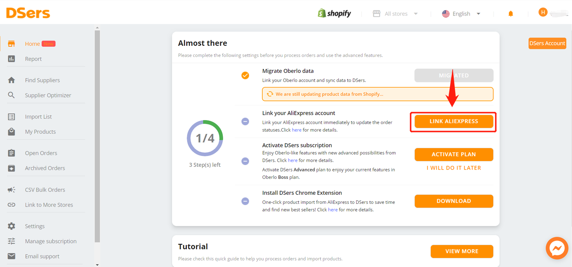Click the Report bar chart icon

tap(11, 59)
